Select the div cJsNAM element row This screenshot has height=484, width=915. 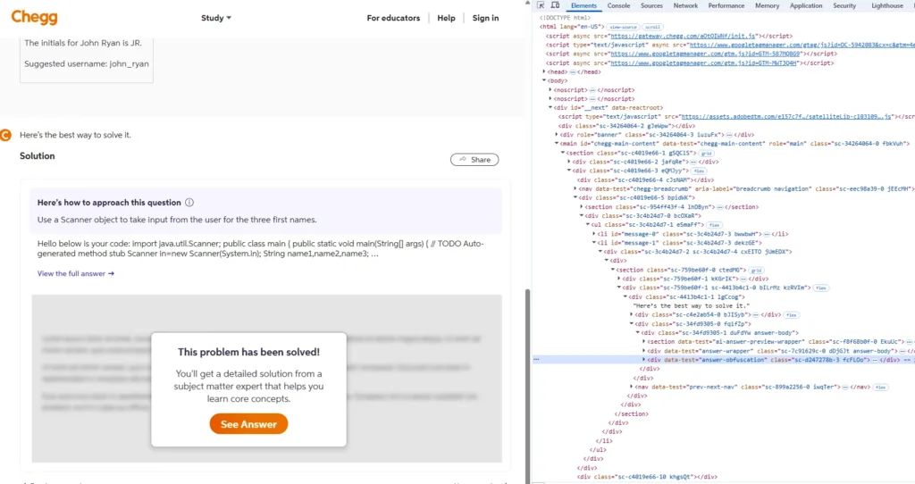coord(645,180)
